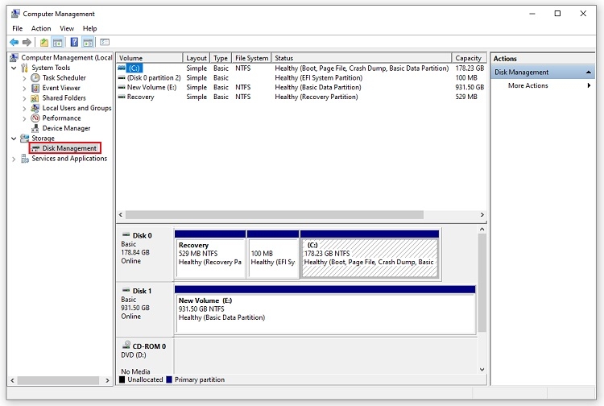The width and height of the screenshot is (604, 406).
Task: Expand the Task Scheduler node
Action: (24, 78)
